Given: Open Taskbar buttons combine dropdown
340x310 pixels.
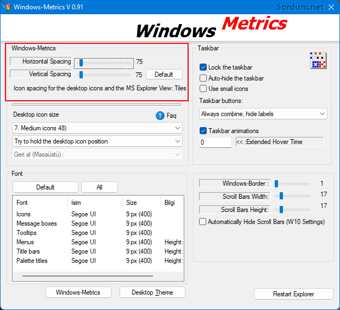Looking at the screenshot, I should pyautogui.click(x=263, y=114).
